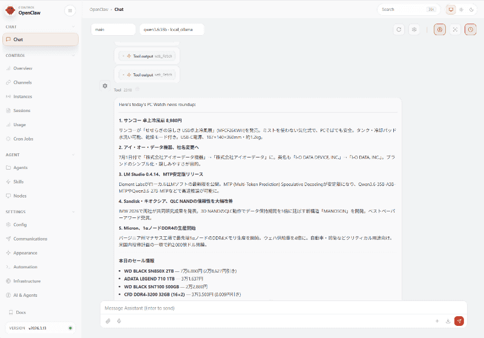
Task: Click the Tool gear avatar icon
Action: coord(105,86)
